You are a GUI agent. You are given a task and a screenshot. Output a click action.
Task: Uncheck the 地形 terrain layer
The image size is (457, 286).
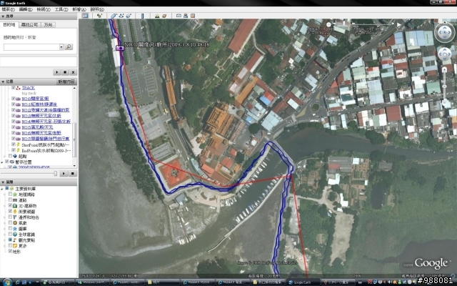(11, 251)
